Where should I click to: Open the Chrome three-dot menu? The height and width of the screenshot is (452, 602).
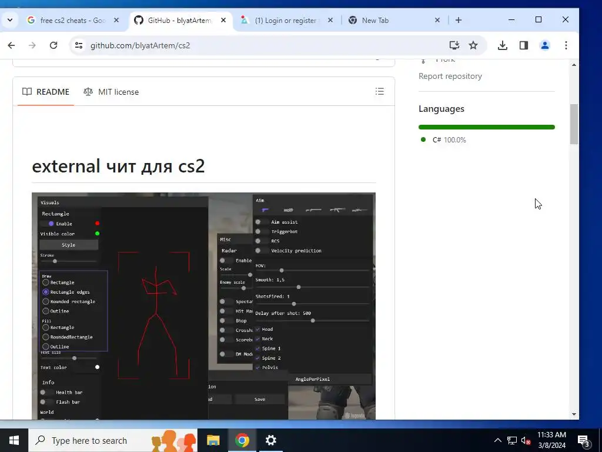(566, 45)
